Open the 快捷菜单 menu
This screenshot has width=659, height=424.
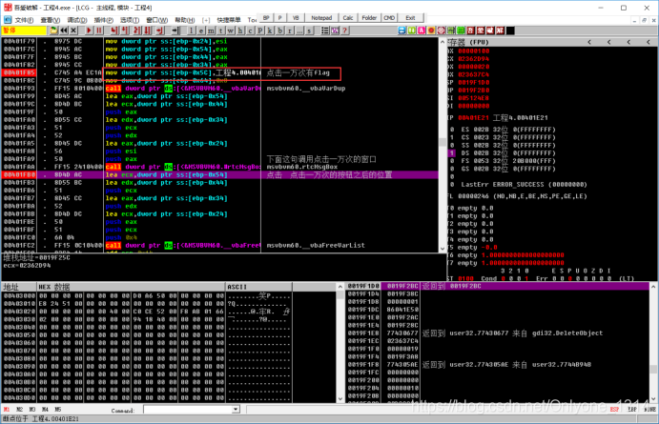tap(229, 20)
